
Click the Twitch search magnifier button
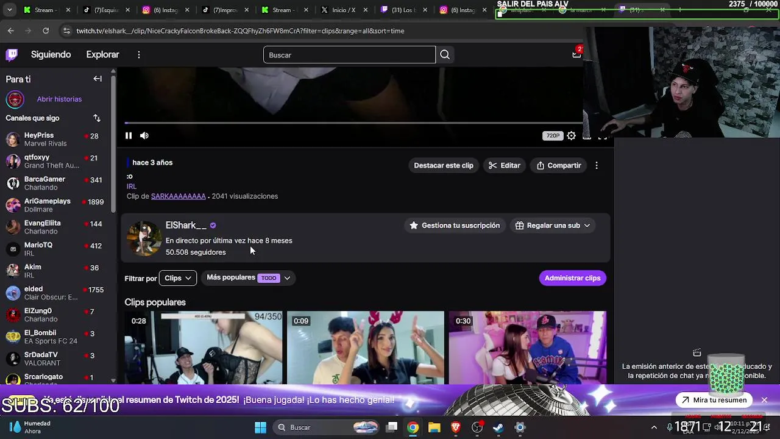point(445,55)
